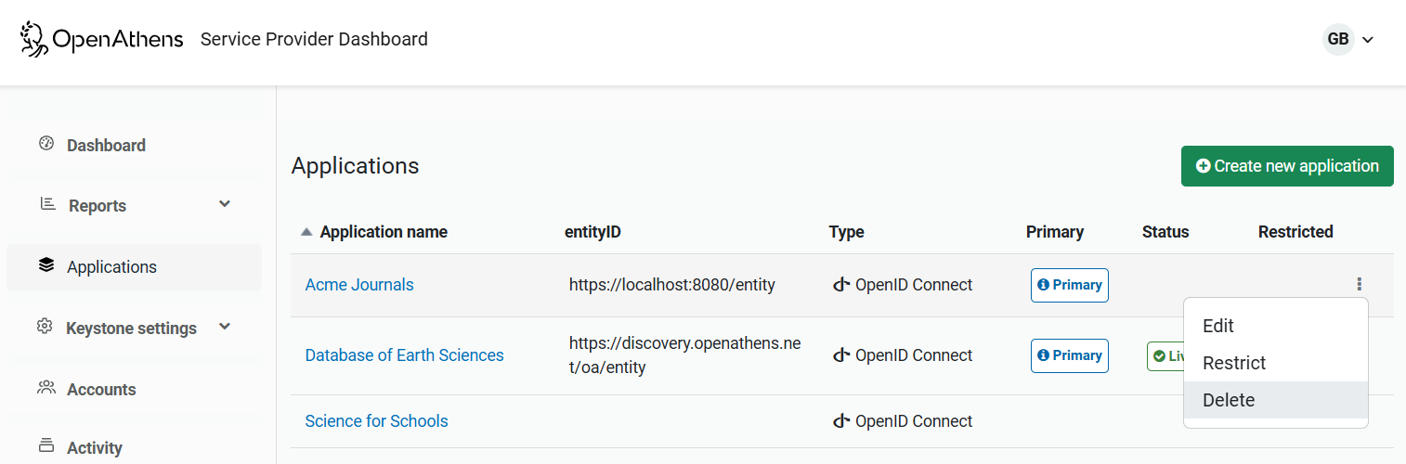Click the Applications layers icon
The height and width of the screenshot is (464, 1406).
point(46,265)
